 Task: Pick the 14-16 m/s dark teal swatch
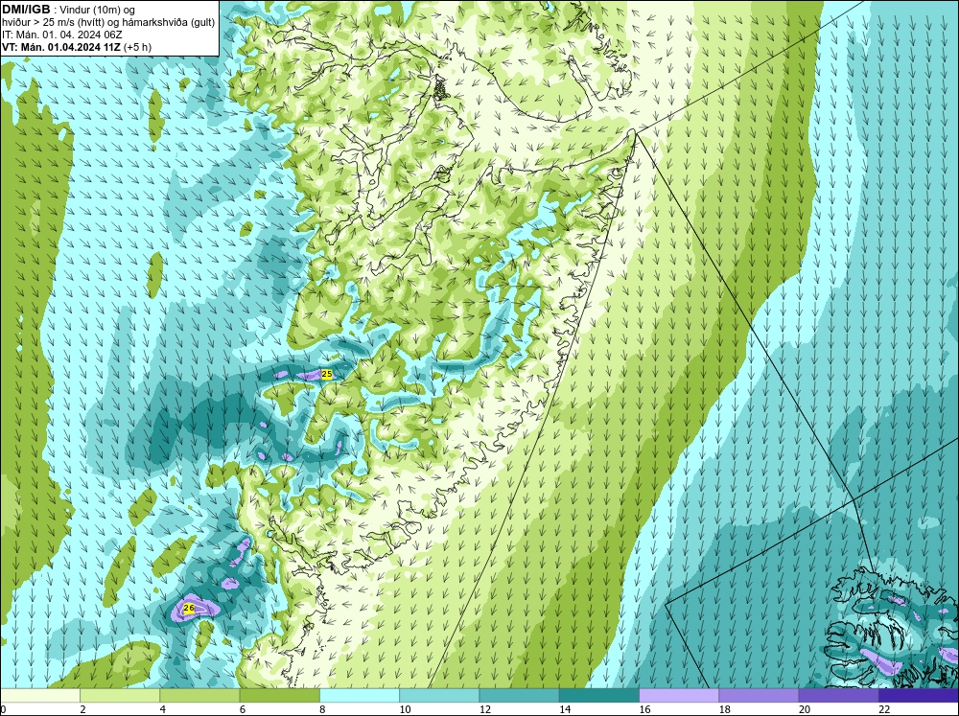click(599, 695)
